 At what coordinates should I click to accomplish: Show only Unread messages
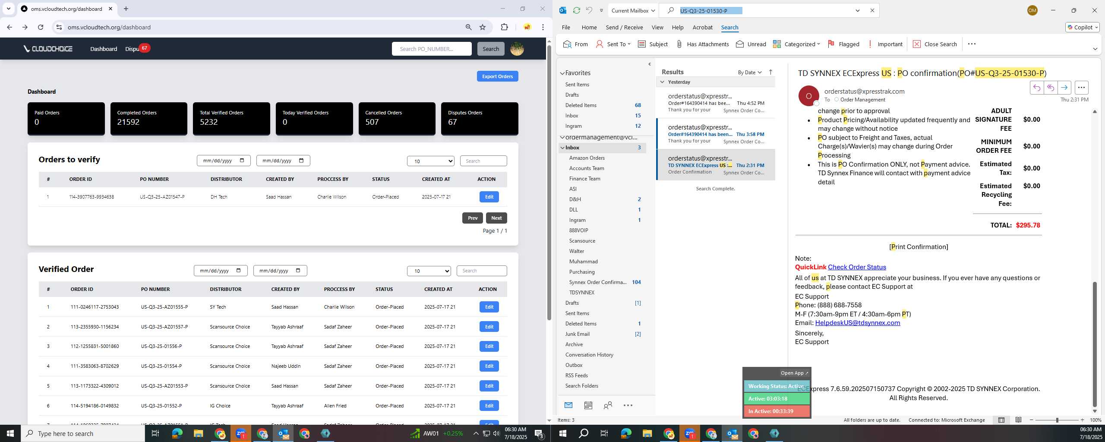751,44
